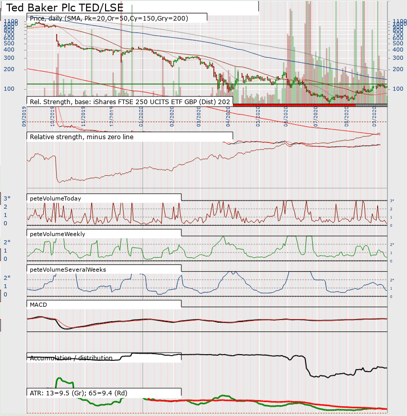Click the right price axis value 100
This screenshot has height=416, width=407.
coord(398,89)
